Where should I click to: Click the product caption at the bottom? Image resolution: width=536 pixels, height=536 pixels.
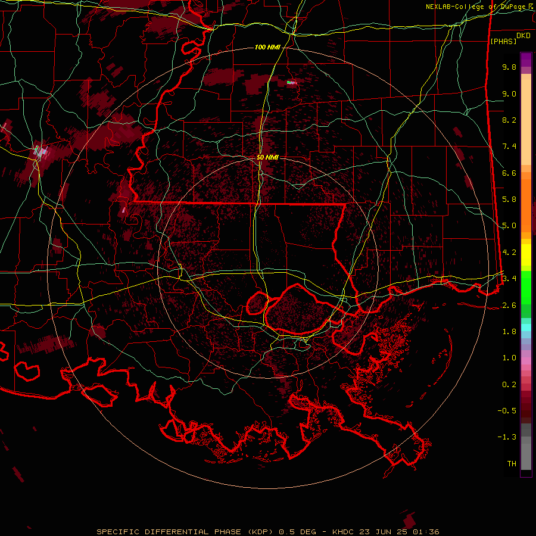(x=268, y=532)
